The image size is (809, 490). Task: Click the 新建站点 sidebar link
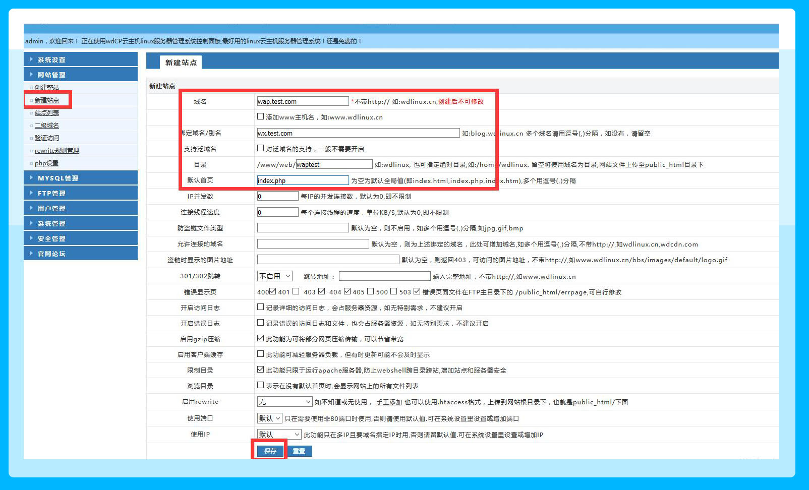pos(47,100)
